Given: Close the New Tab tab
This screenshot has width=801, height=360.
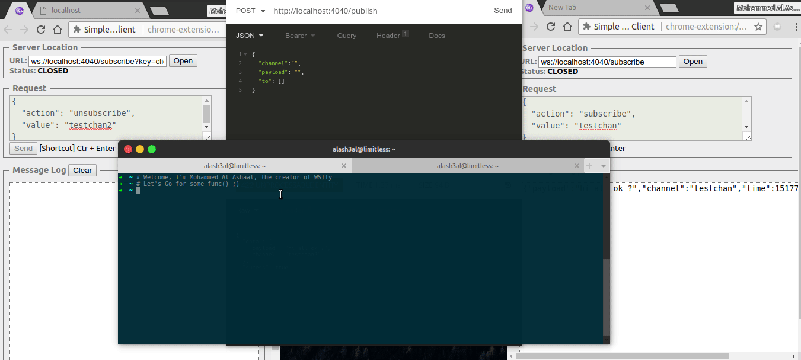Looking at the screenshot, I should 648,8.
